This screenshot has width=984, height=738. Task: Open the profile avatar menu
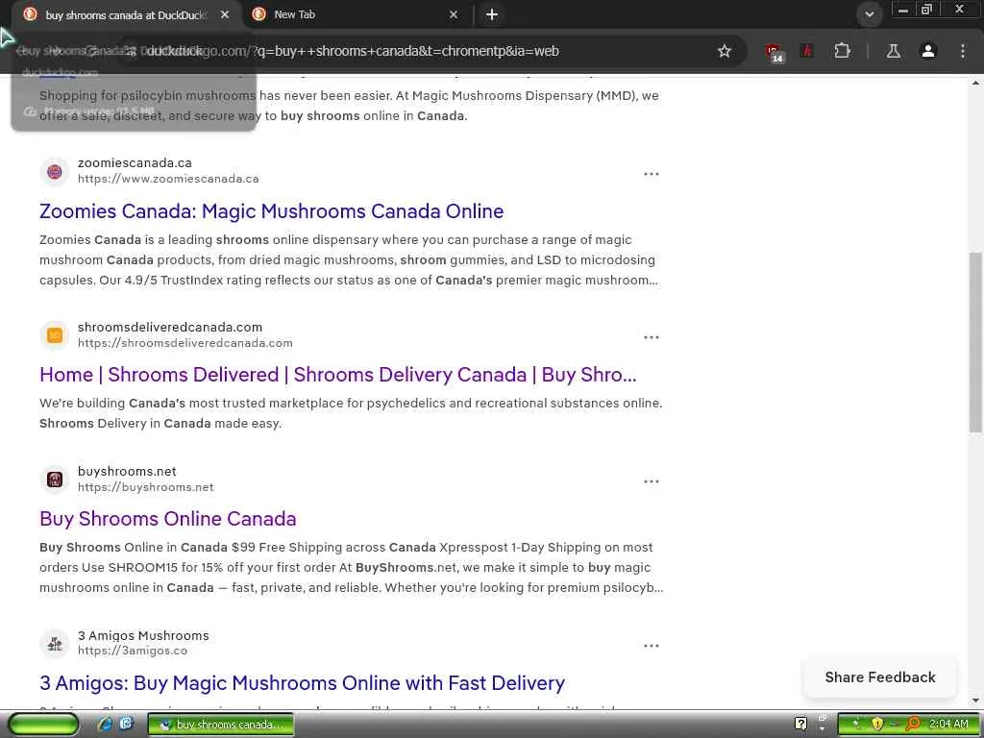coord(927,51)
